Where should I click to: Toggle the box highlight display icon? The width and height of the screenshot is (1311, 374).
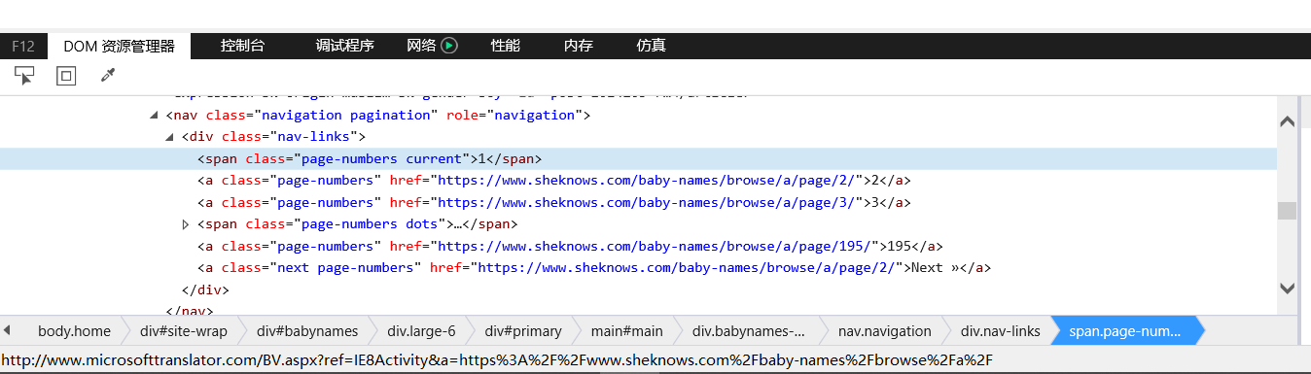[x=66, y=76]
